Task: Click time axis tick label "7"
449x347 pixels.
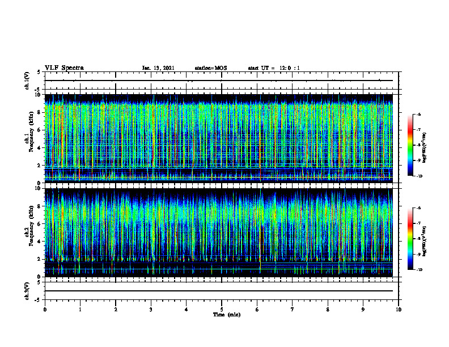Action: pos(293,310)
